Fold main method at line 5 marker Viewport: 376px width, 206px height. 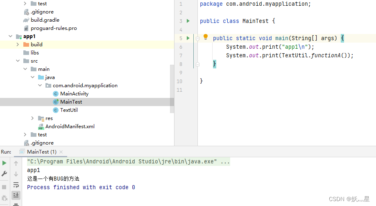(197, 38)
